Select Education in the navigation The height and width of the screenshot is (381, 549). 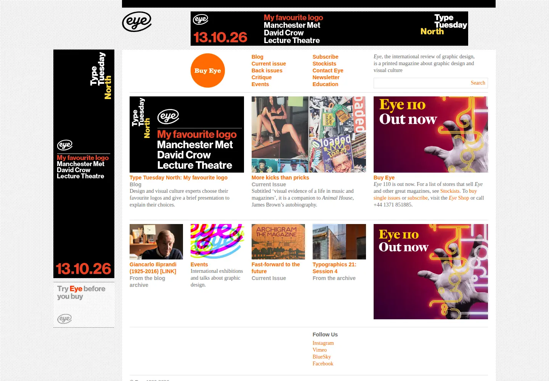click(325, 84)
